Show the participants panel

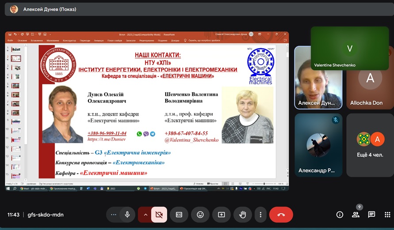click(356, 215)
